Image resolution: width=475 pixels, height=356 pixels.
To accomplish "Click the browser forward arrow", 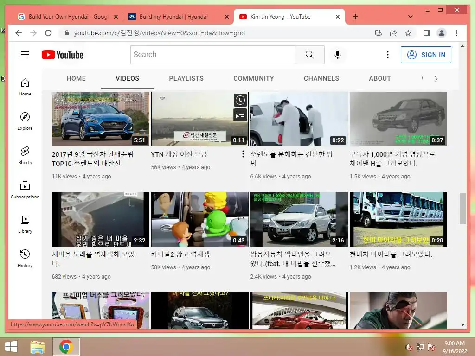I will click(x=33, y=33).
